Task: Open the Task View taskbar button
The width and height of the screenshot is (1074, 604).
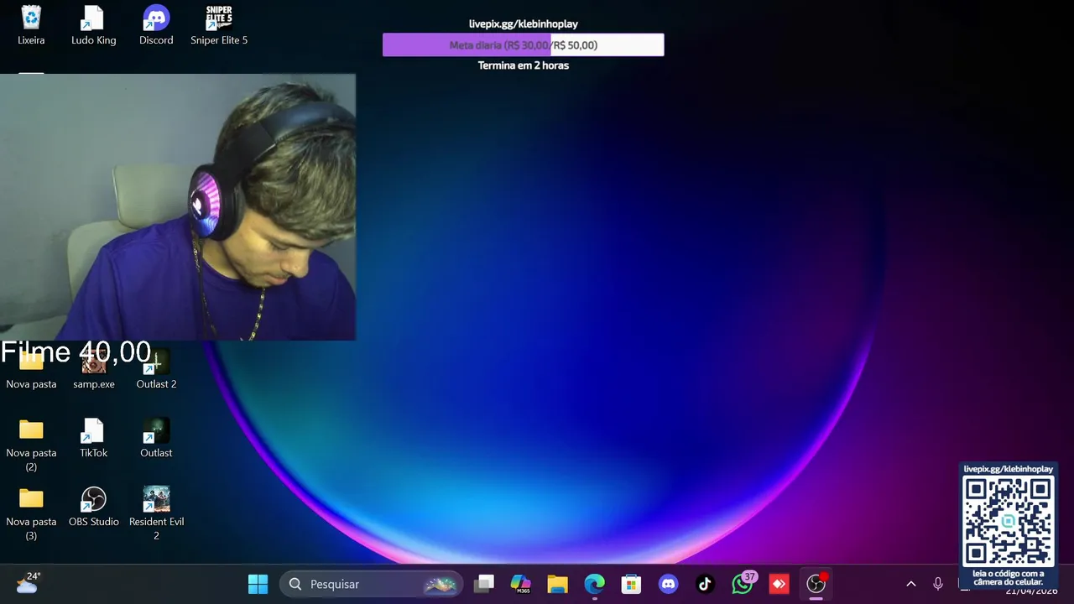Action: click(x=484, y=584)
